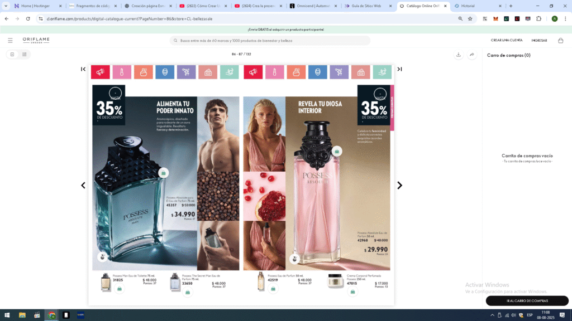Viewport: 572px width, 321px height.
Task: Switch to the Fragmentos de código tab
Action: (x=93, y=6)
